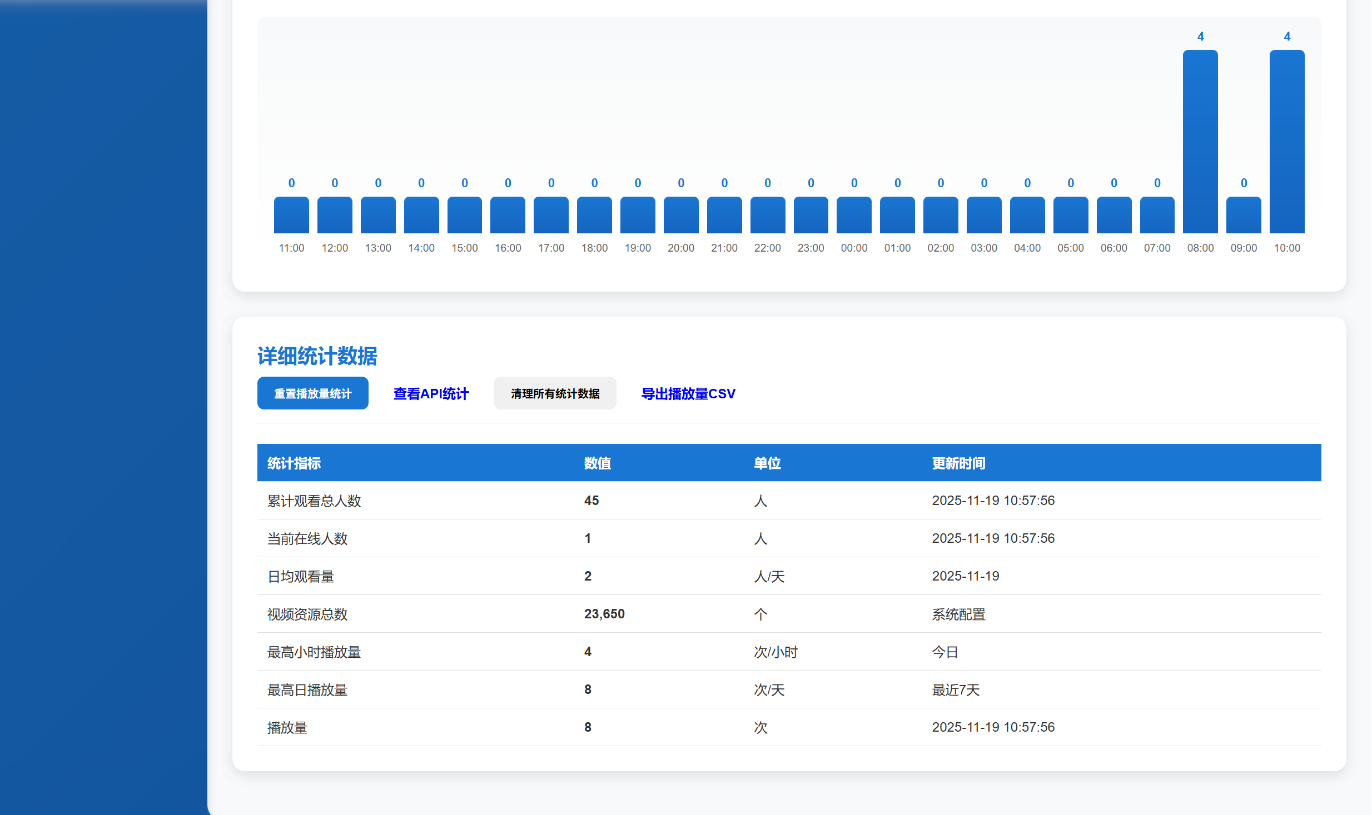Screen dimensions: 1372x815
Task: Sort by the 数值 column header
Action: [x=598, y=463]
